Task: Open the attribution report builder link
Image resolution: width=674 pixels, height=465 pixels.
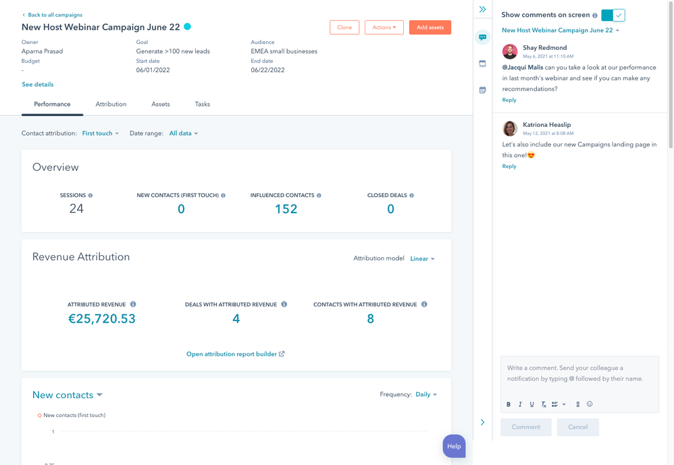Action: [235, 353]
